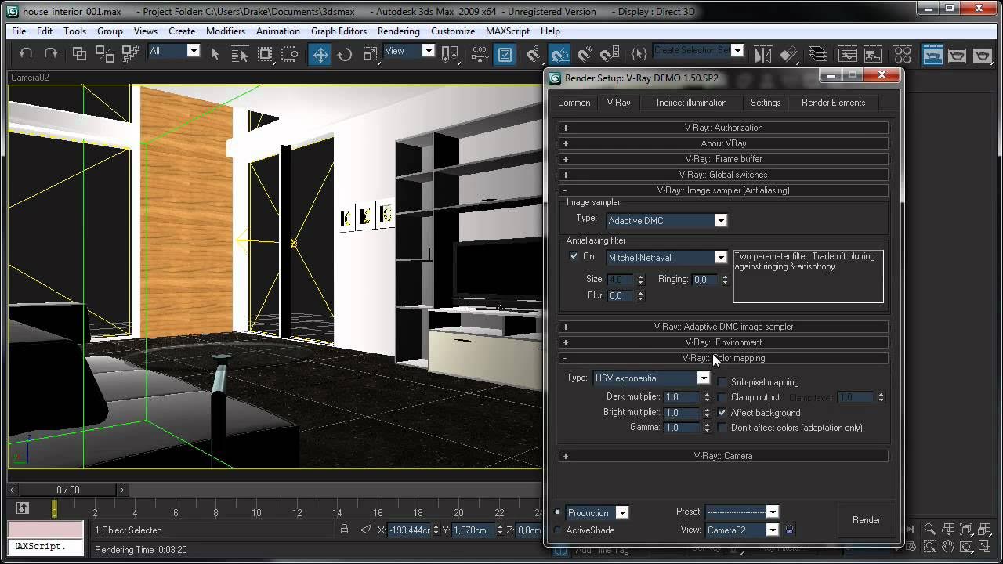
Task: Click the Undo arrow in the main toolbar
Action: [26, 53]
